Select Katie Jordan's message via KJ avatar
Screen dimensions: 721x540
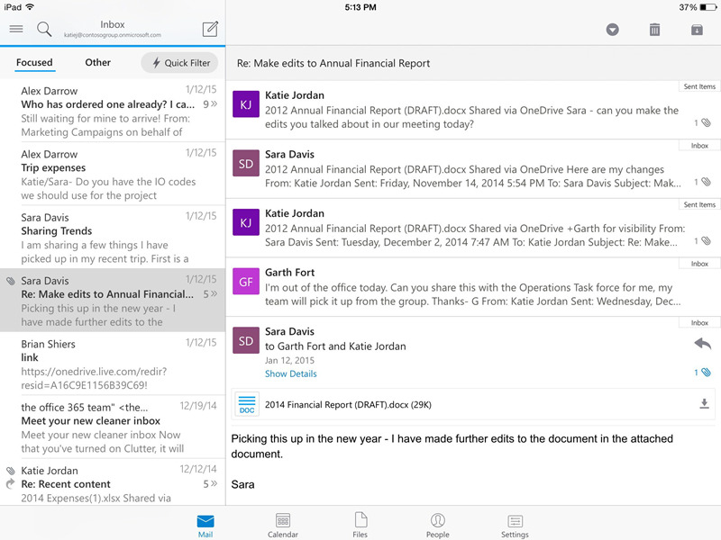tap(245, 102)
